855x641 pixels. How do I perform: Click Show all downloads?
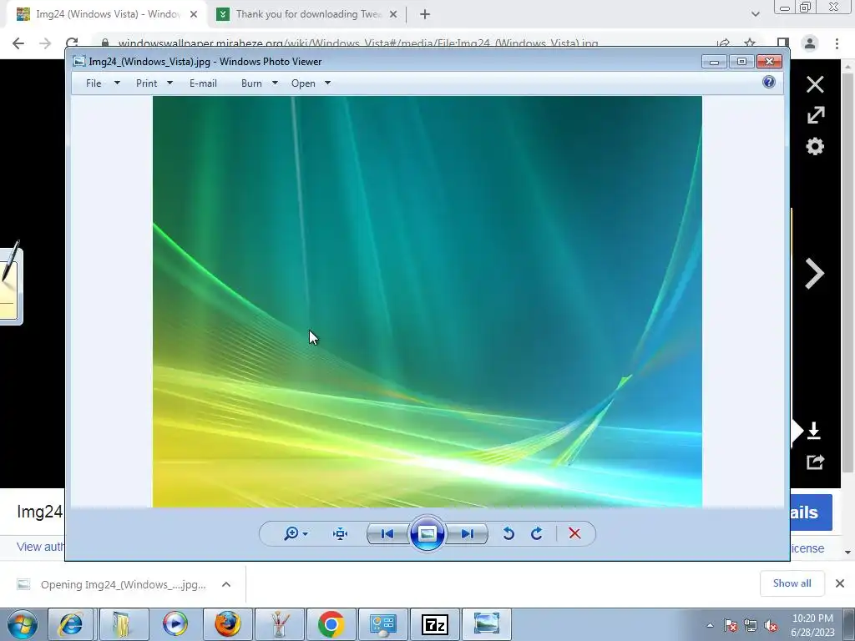tap(792, 583)
